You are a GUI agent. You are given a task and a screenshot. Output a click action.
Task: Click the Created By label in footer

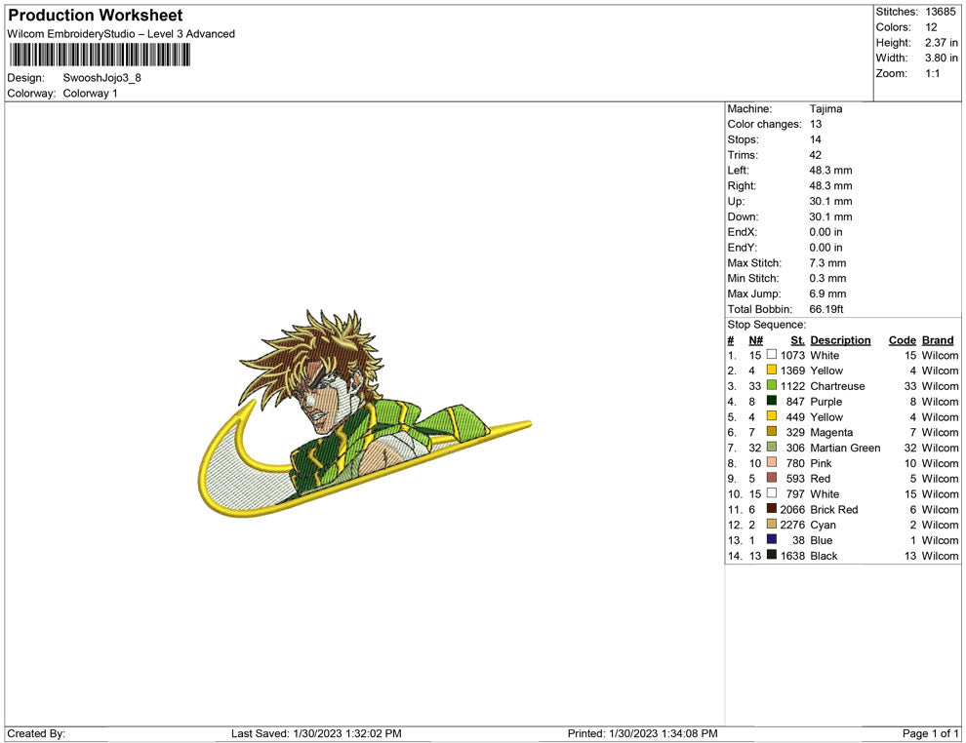[36, 734]
